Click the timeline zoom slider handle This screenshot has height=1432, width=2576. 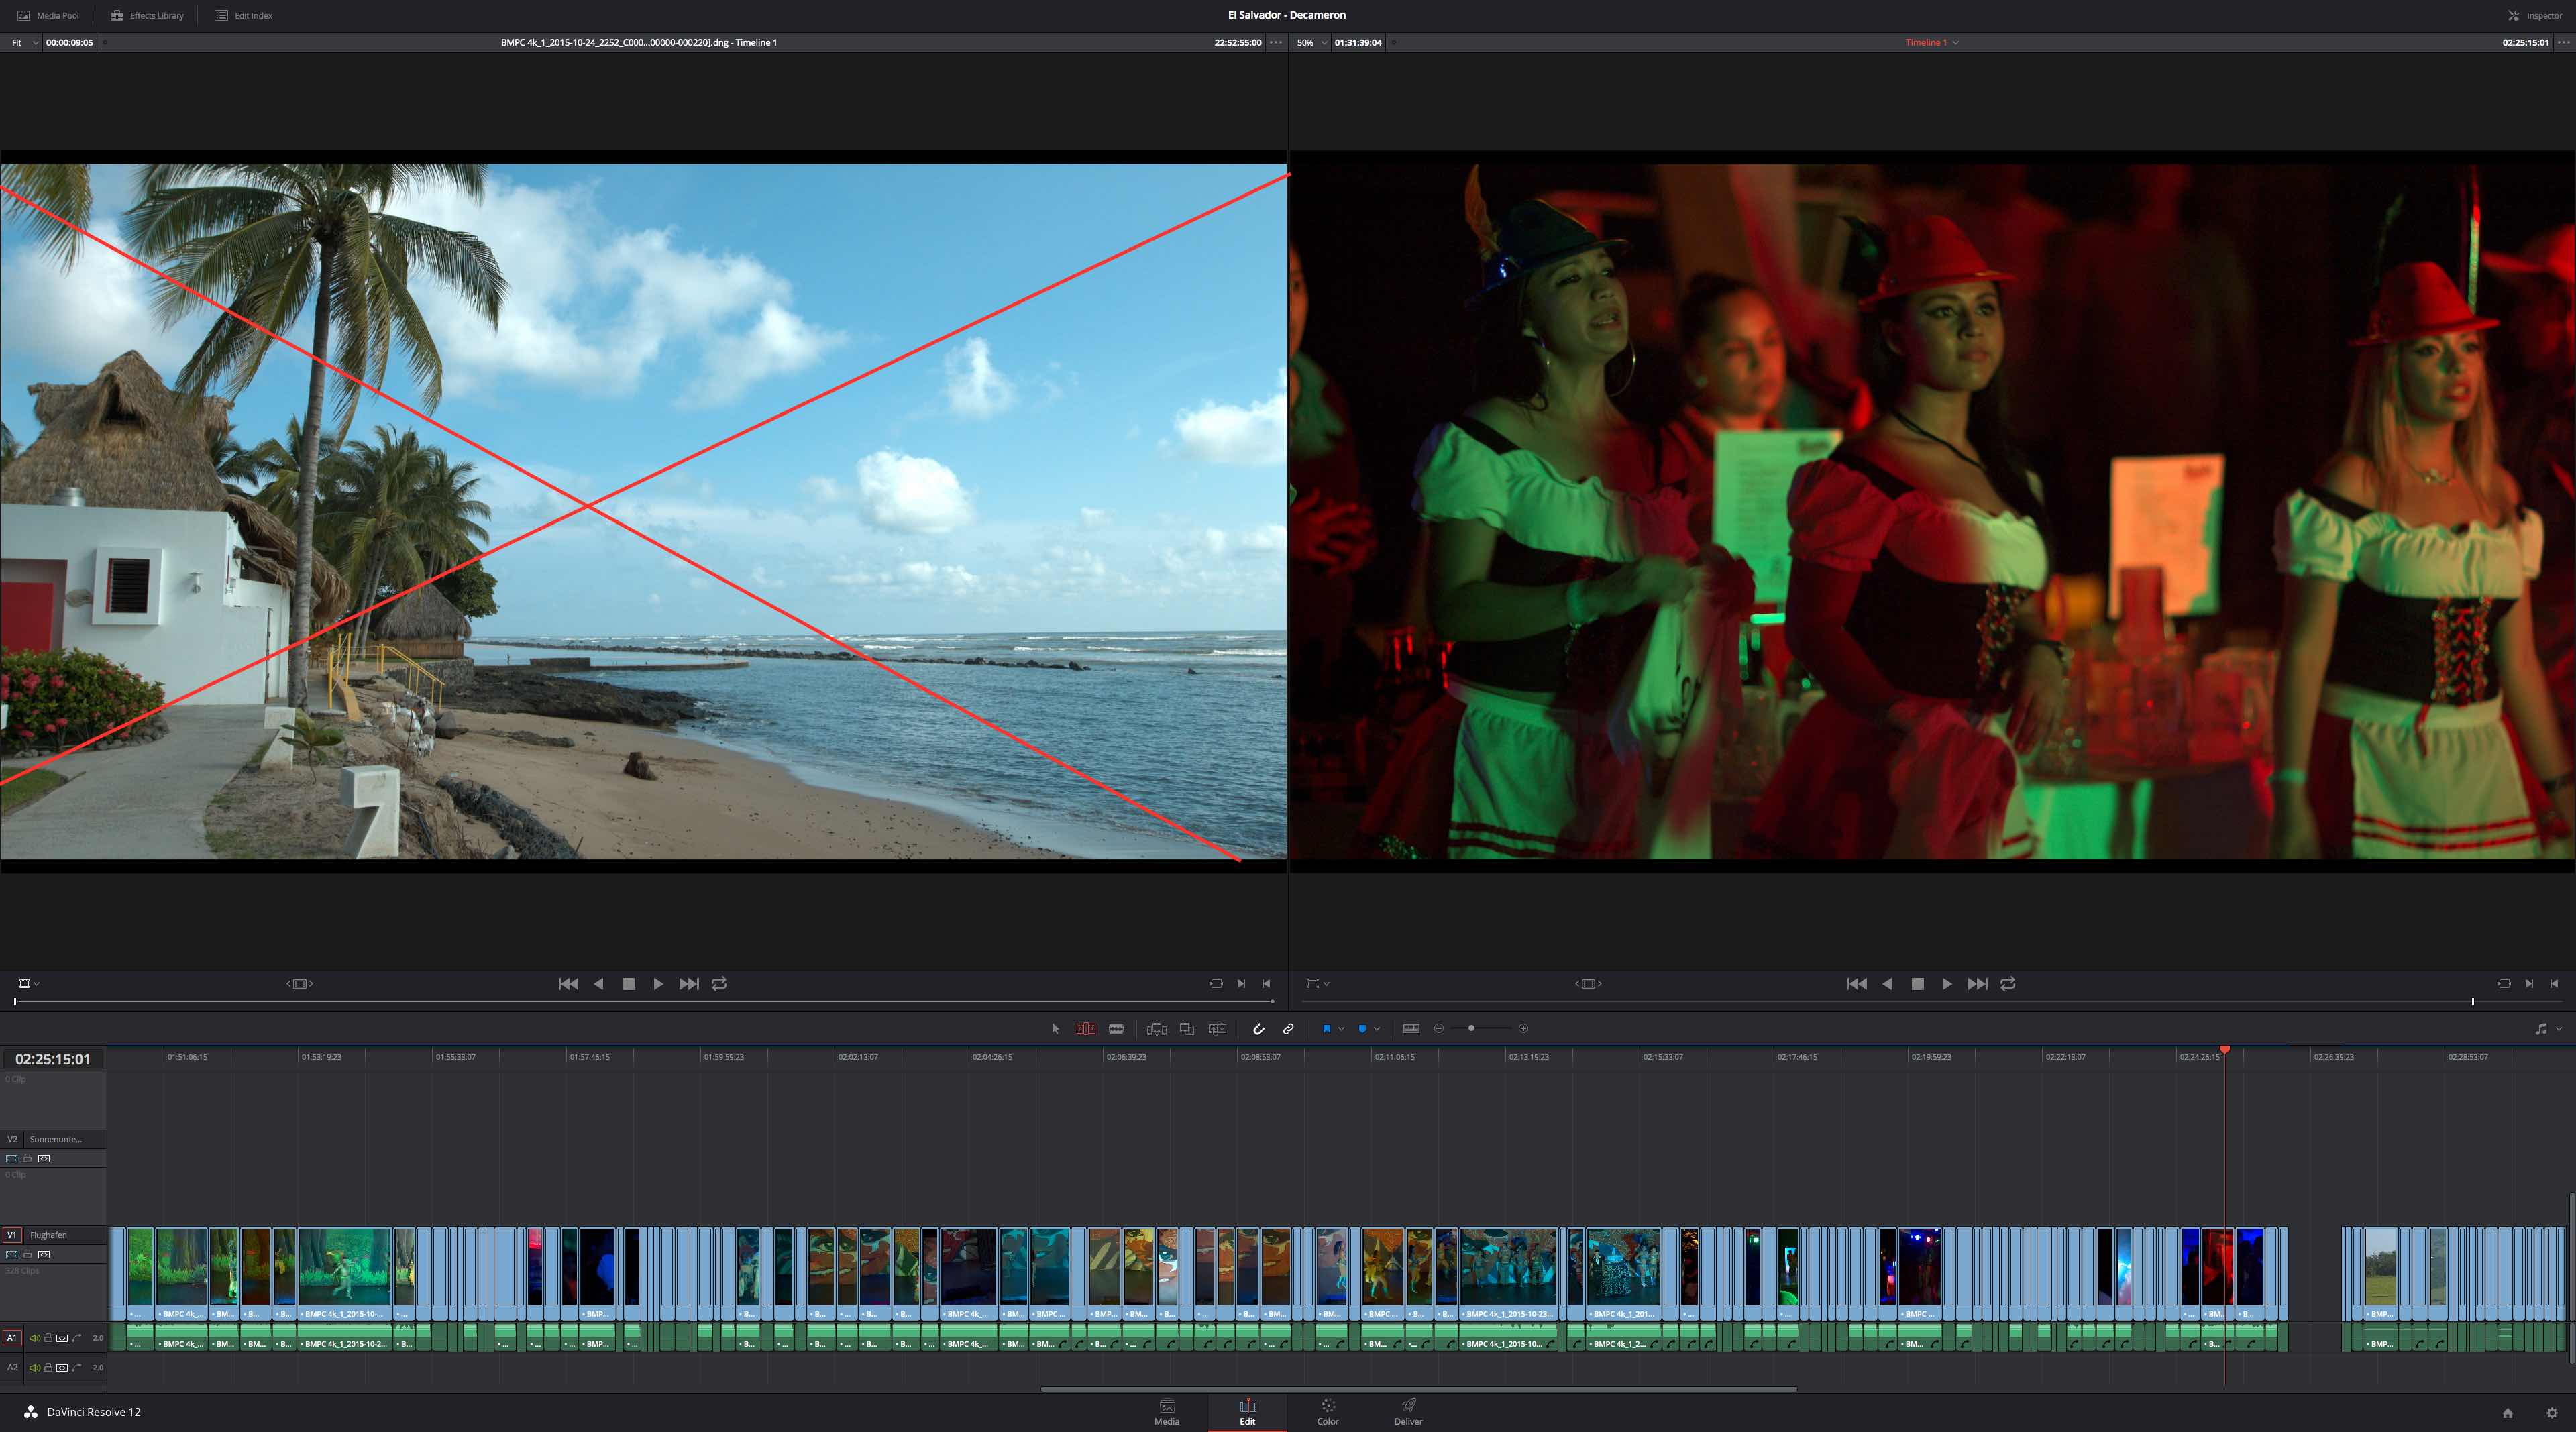coord(1471,1028)
